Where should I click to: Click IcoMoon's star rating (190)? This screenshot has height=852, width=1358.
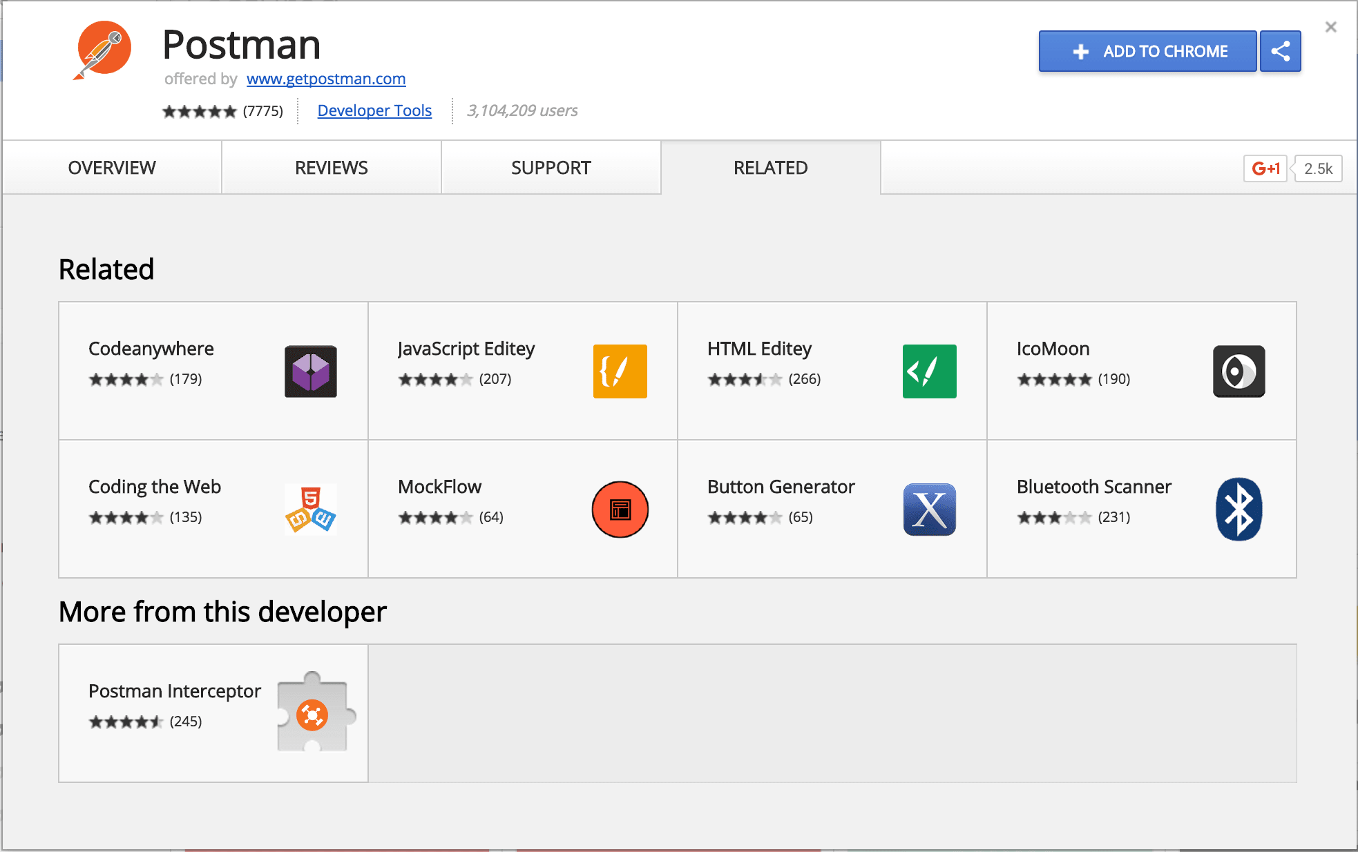click(x=1073, y=379)
